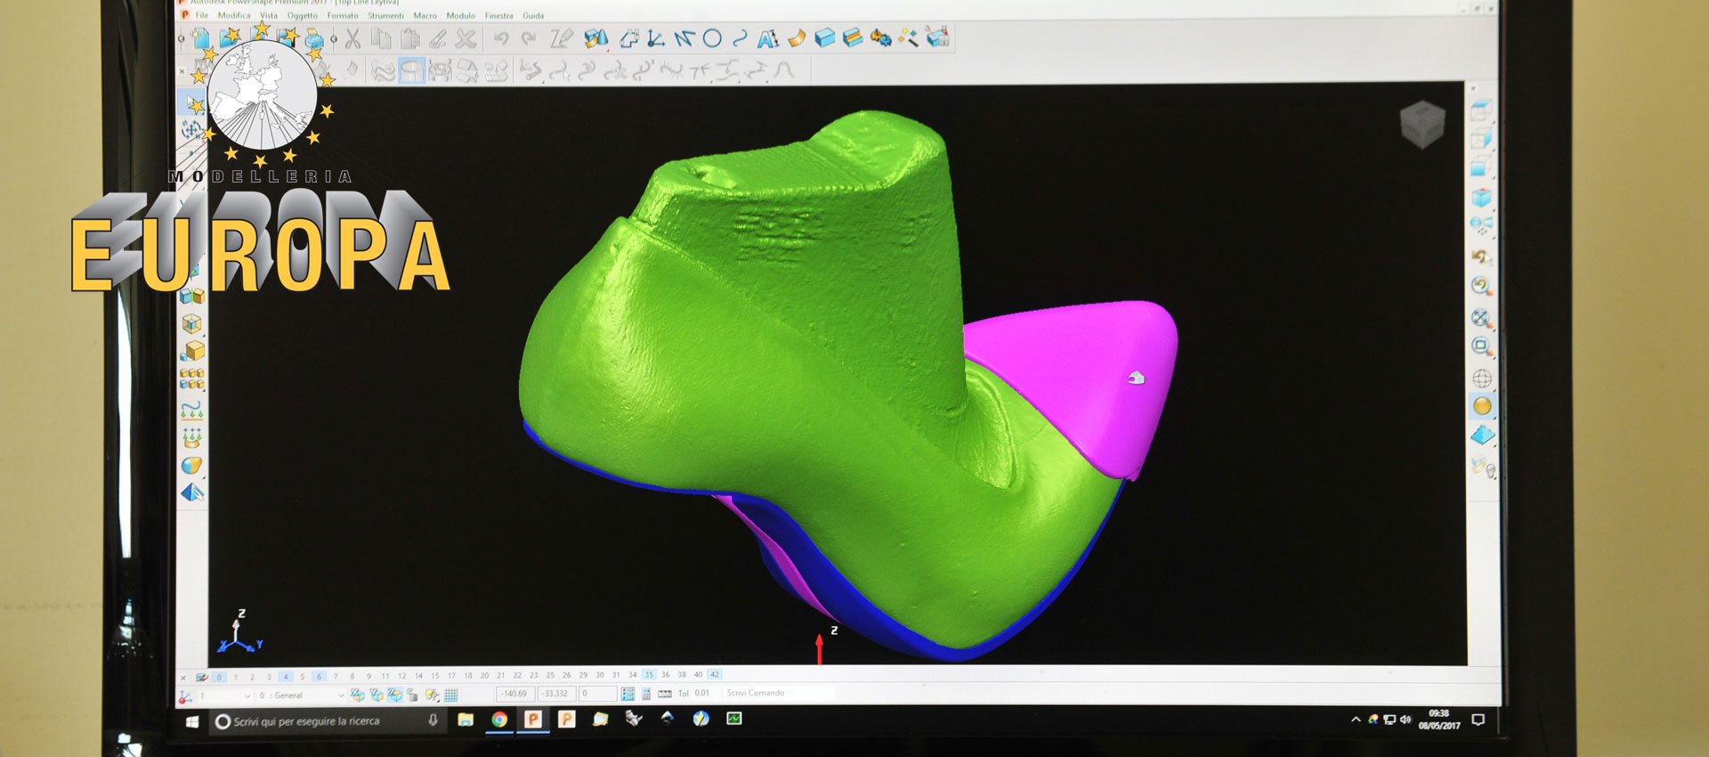Toggle the grid icon in status bar
Screen dimensions: 1709x757
(451, 695)
